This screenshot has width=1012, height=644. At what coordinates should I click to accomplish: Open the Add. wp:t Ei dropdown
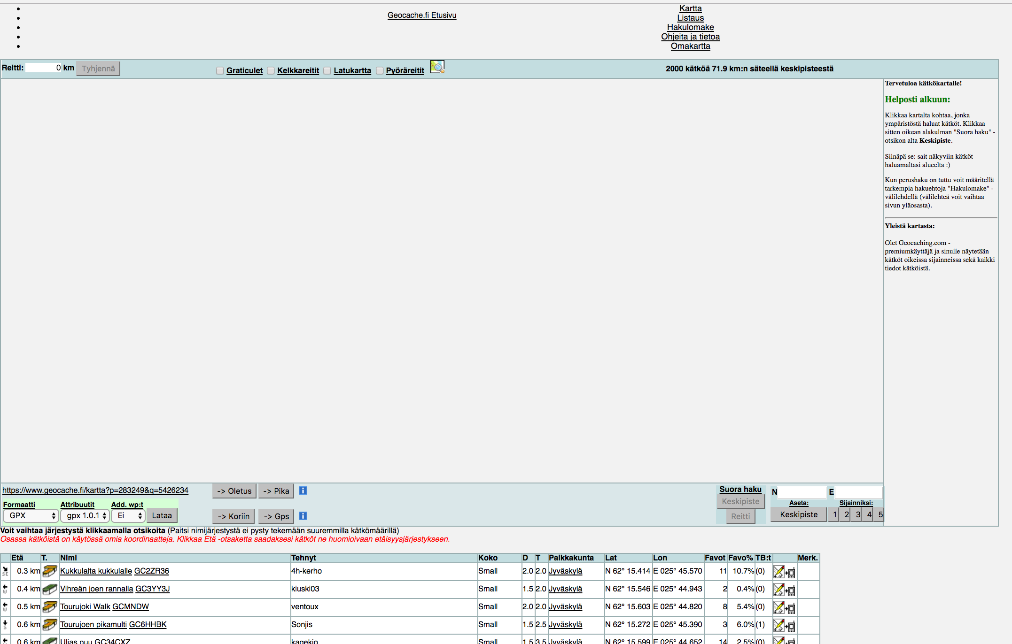click(128, 515)
